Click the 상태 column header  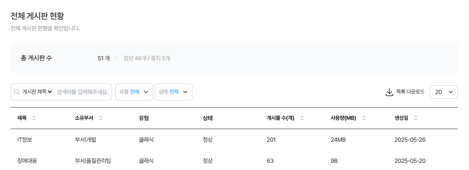pos(208,118)
